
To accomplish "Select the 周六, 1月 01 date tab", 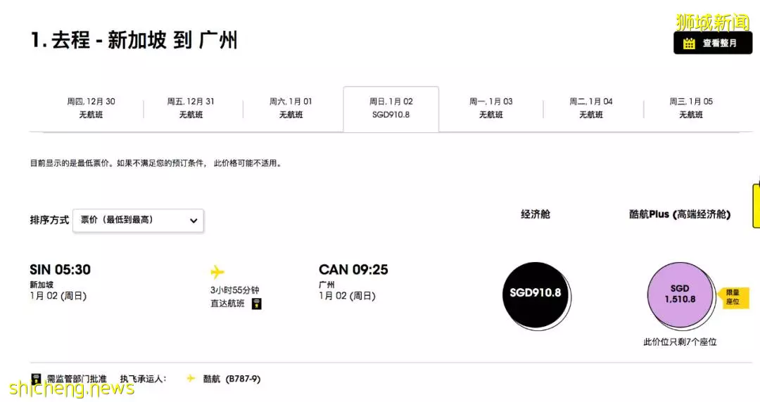I will (291, 108).
